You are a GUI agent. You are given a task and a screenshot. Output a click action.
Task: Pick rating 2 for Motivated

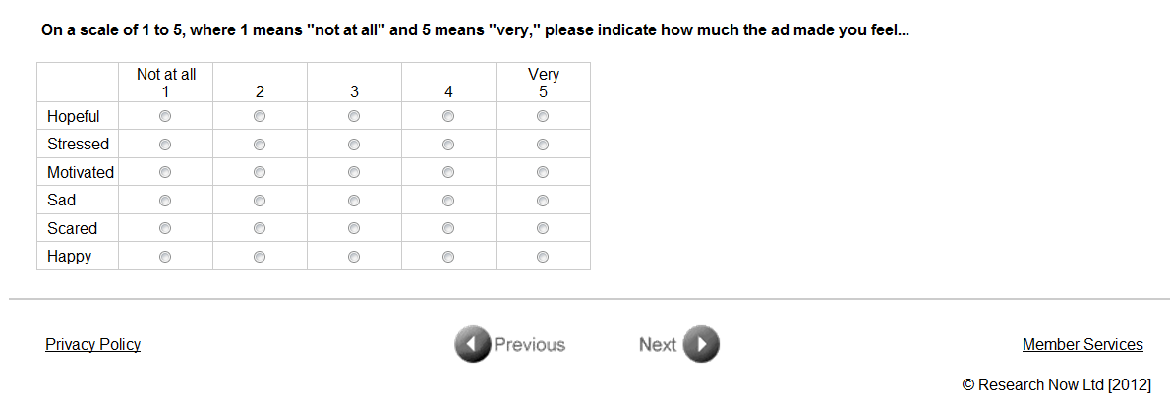click(260, 172)
